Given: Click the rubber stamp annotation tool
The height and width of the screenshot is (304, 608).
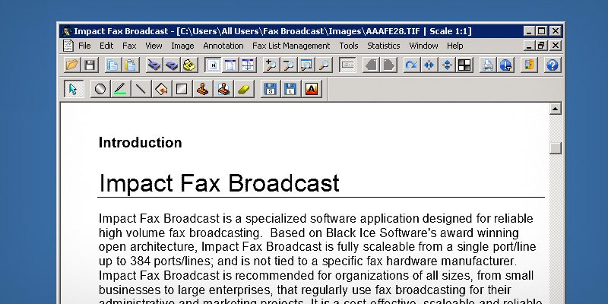Looking at the screenshot, I should point(202,90).
